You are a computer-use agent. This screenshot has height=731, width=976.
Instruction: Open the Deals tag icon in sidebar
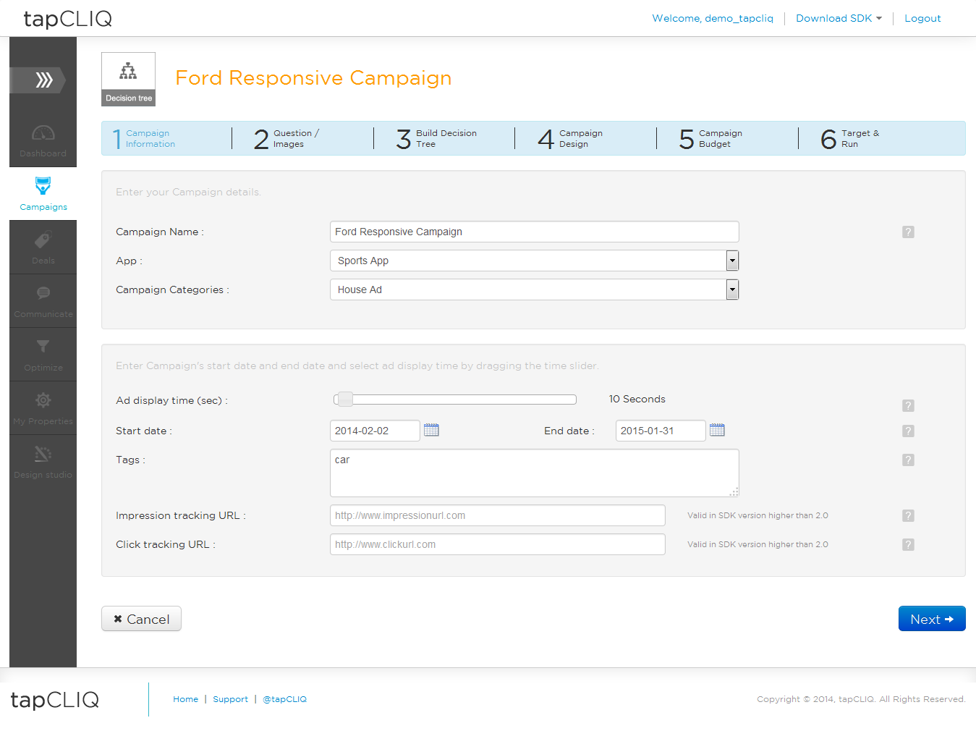(43, 240)
